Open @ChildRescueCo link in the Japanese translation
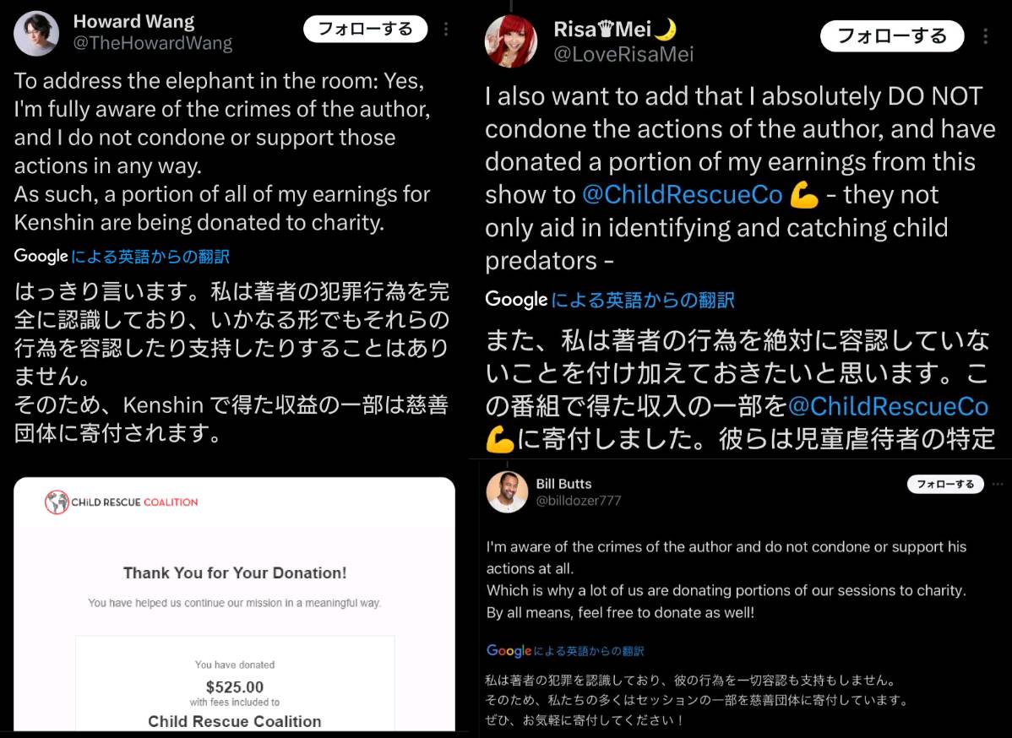This screenshot has width=1012, height=738. click(888, 406)
